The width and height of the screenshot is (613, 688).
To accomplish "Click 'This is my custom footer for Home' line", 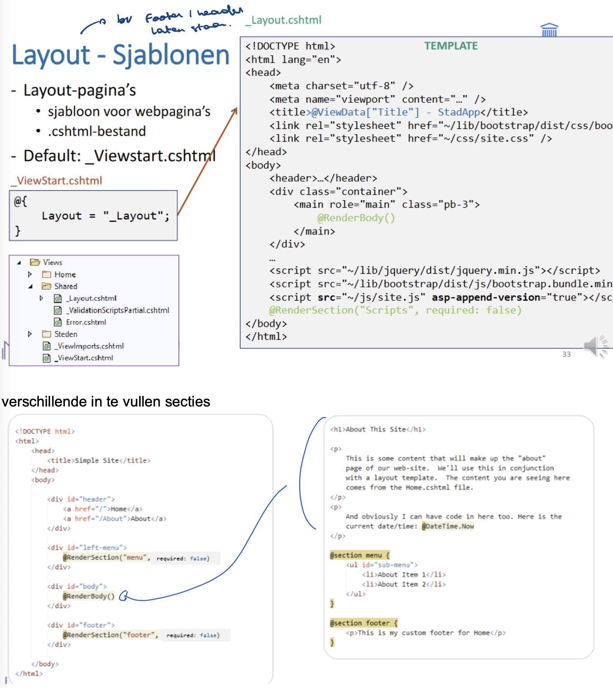I will click(426, 632).
